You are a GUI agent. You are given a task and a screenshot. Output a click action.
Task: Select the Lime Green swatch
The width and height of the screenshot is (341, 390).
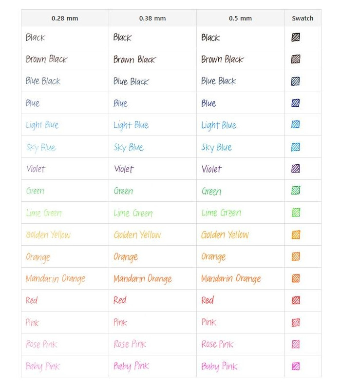pos(296,213)
